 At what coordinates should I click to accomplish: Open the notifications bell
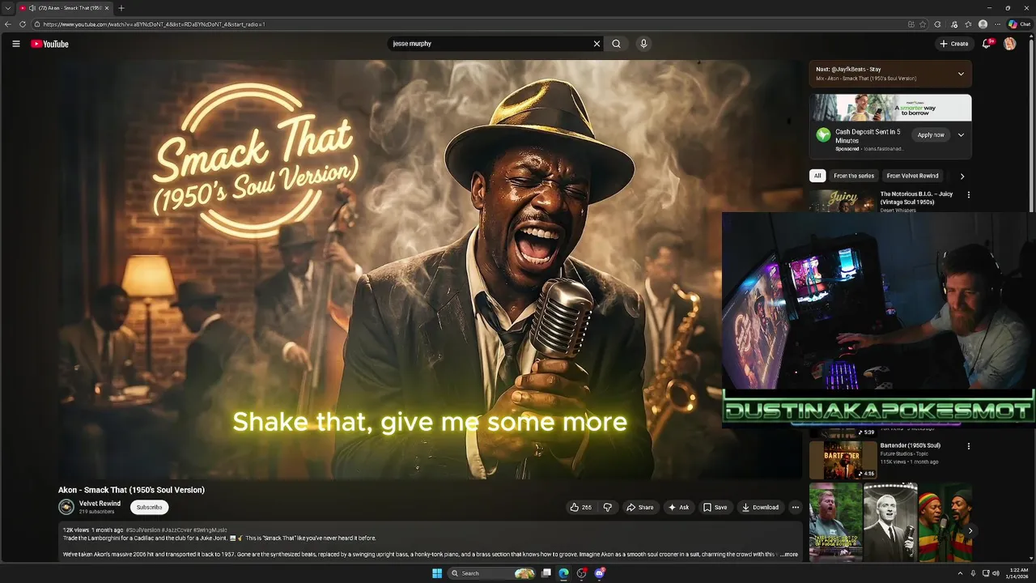tap(986, 44)
